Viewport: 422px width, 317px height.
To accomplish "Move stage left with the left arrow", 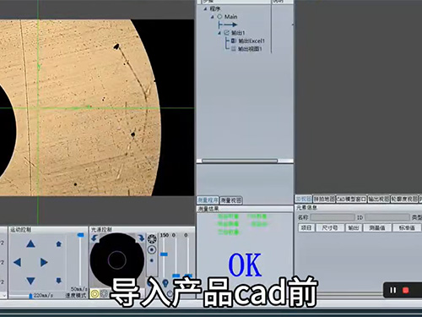I will 17,262.
